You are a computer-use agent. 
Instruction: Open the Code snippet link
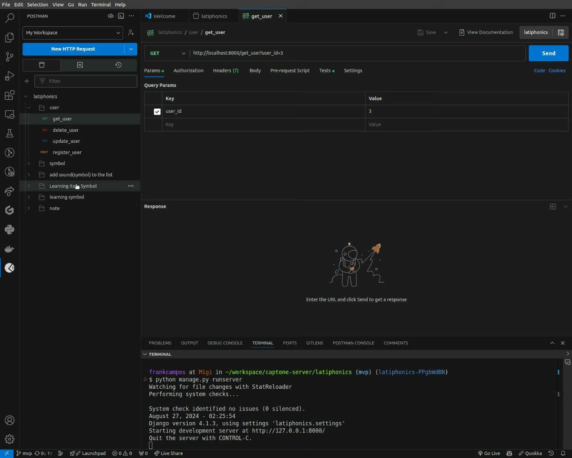click(x=539, y=71)
